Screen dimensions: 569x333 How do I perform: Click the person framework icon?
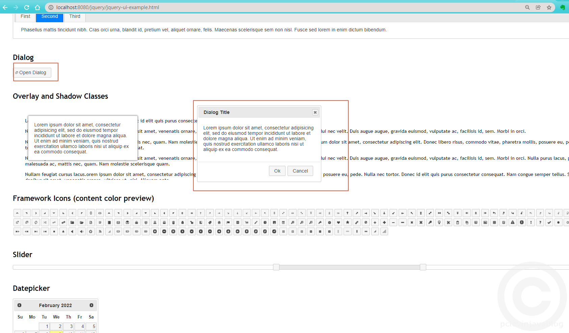point(155,222)
